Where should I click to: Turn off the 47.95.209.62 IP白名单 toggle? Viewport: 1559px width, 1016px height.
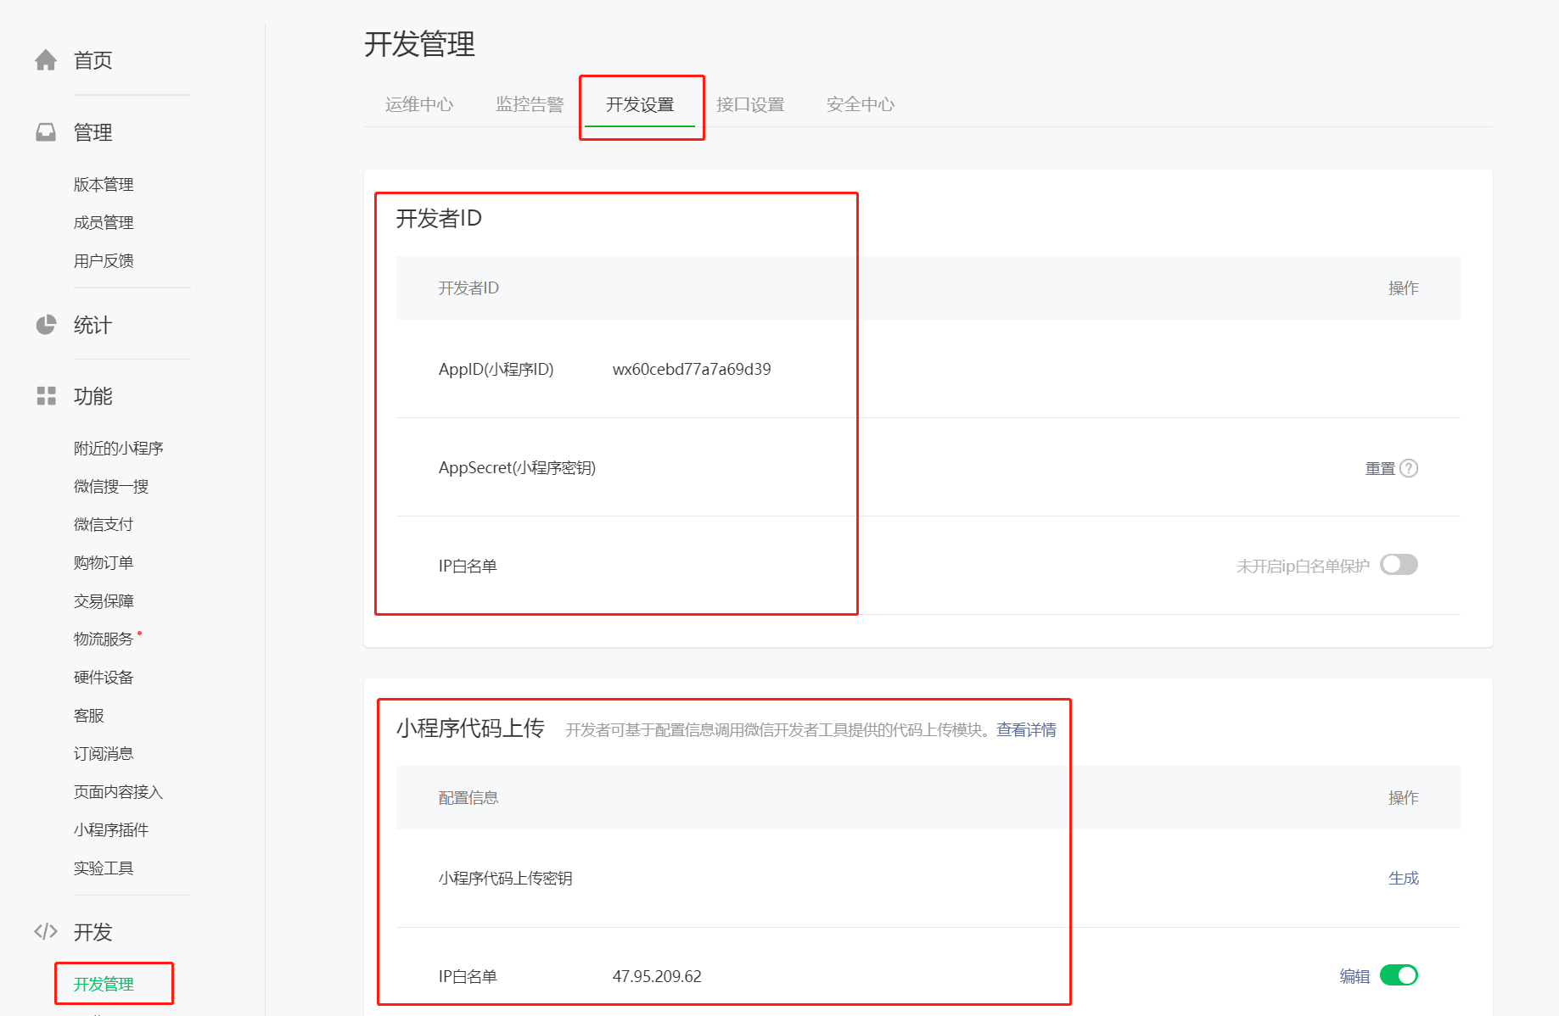tap(1399, 975)
